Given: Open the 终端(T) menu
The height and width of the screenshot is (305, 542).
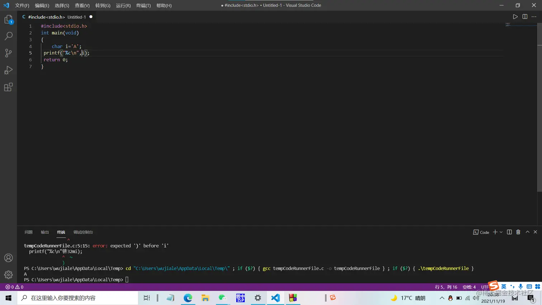Looking at the screenshot, I should click(143, 5).
